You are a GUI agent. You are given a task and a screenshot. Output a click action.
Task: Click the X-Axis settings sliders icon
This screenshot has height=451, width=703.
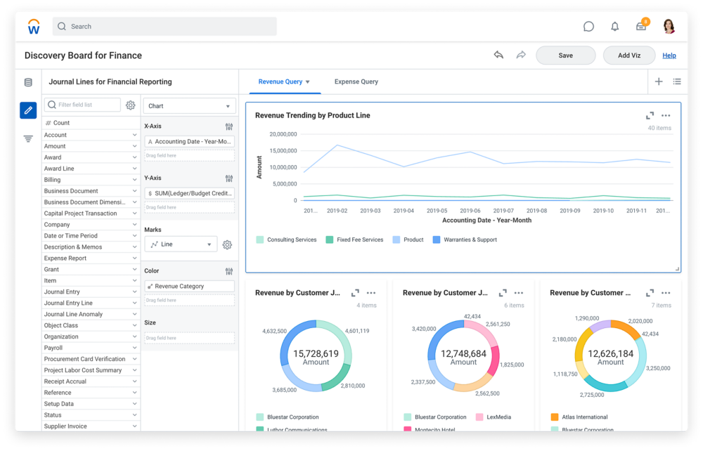pyautogui.click(x=229, y=126)
